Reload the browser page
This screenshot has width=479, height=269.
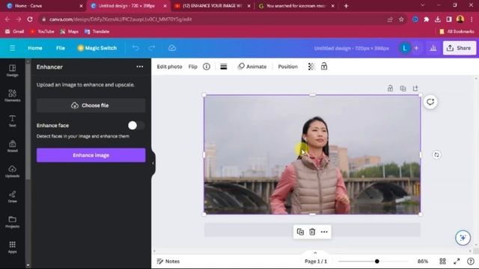point(30,19)
